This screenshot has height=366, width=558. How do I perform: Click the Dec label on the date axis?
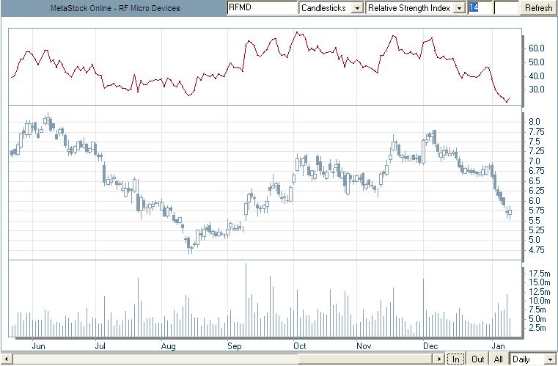[x=430, y=345]
